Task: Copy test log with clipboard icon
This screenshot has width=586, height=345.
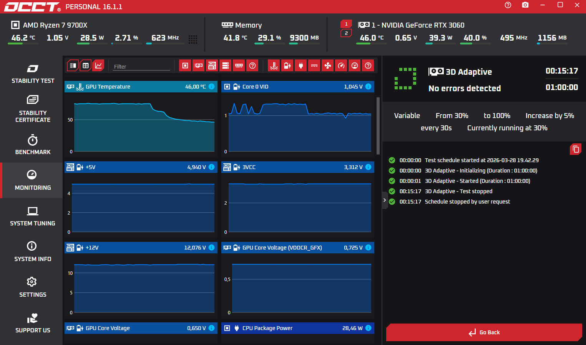Action: coord(576,149)
